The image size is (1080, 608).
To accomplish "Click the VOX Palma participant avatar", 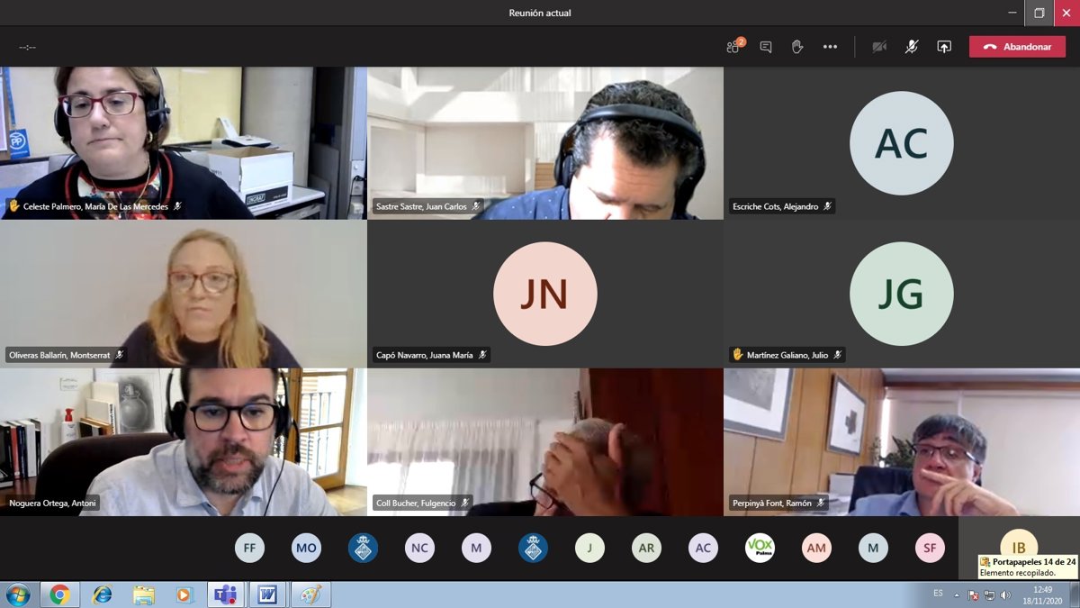I will pyautogui.click(x=760, y=548).
